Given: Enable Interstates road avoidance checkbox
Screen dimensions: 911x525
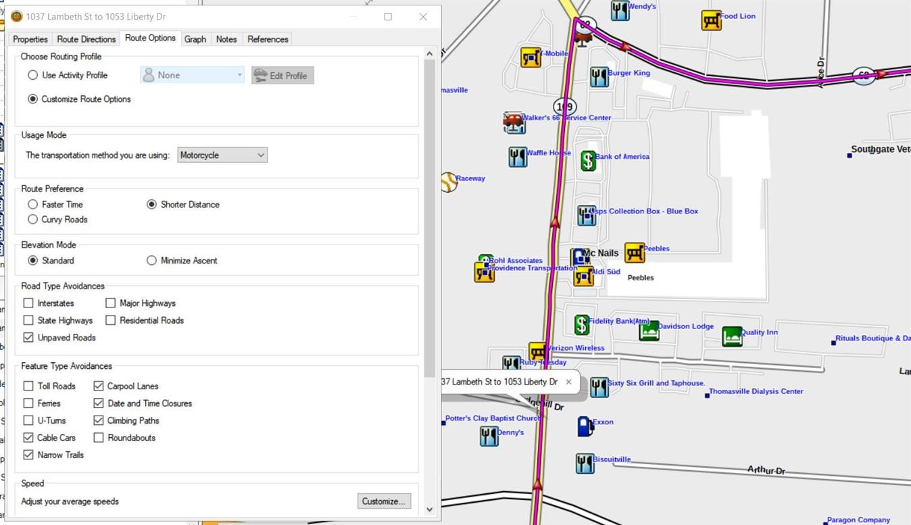Looking at the screenshot, I should pos(28,303).
